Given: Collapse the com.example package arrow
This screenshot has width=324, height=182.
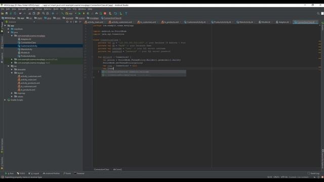Looking at the screenshot, I should pos(12,36).
